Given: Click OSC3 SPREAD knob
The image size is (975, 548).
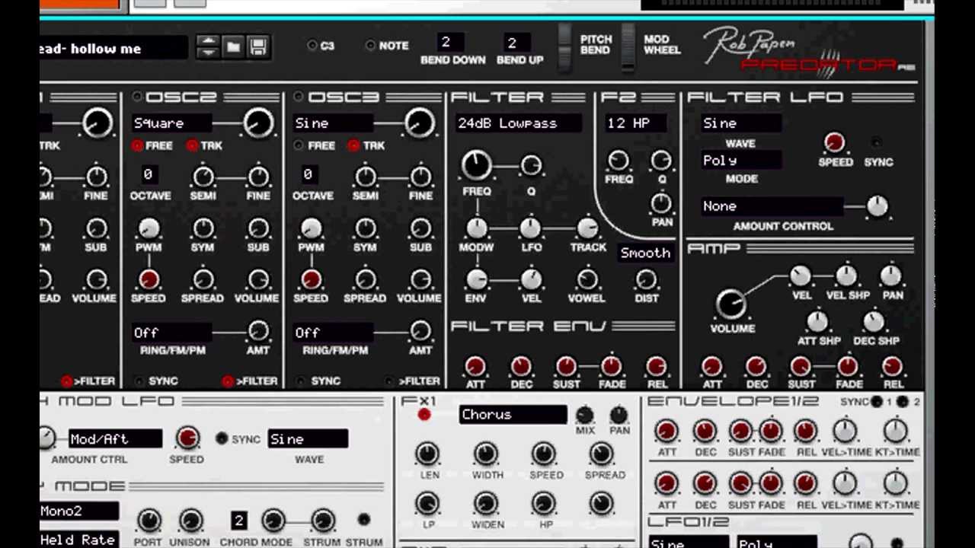Looking at the screenshot, I should [x=366, y=279].
